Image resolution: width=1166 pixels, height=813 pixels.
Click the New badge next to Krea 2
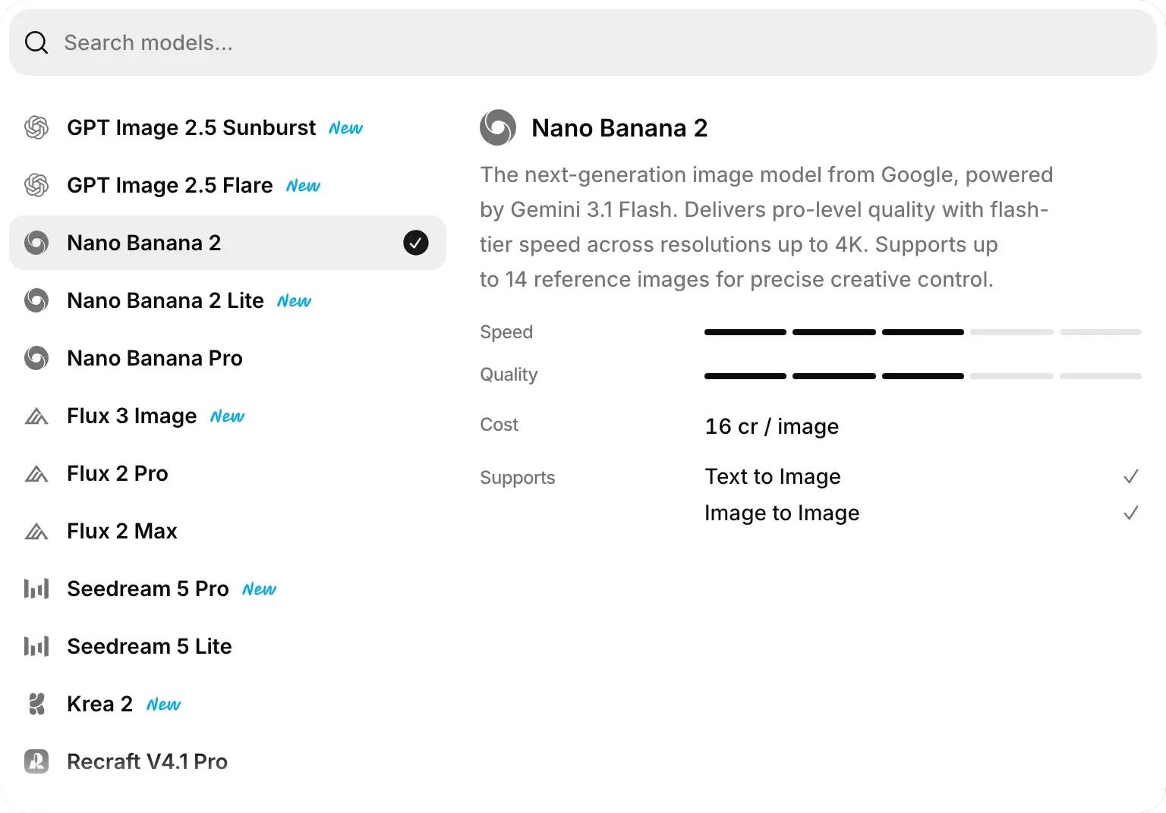pos(164,705)
